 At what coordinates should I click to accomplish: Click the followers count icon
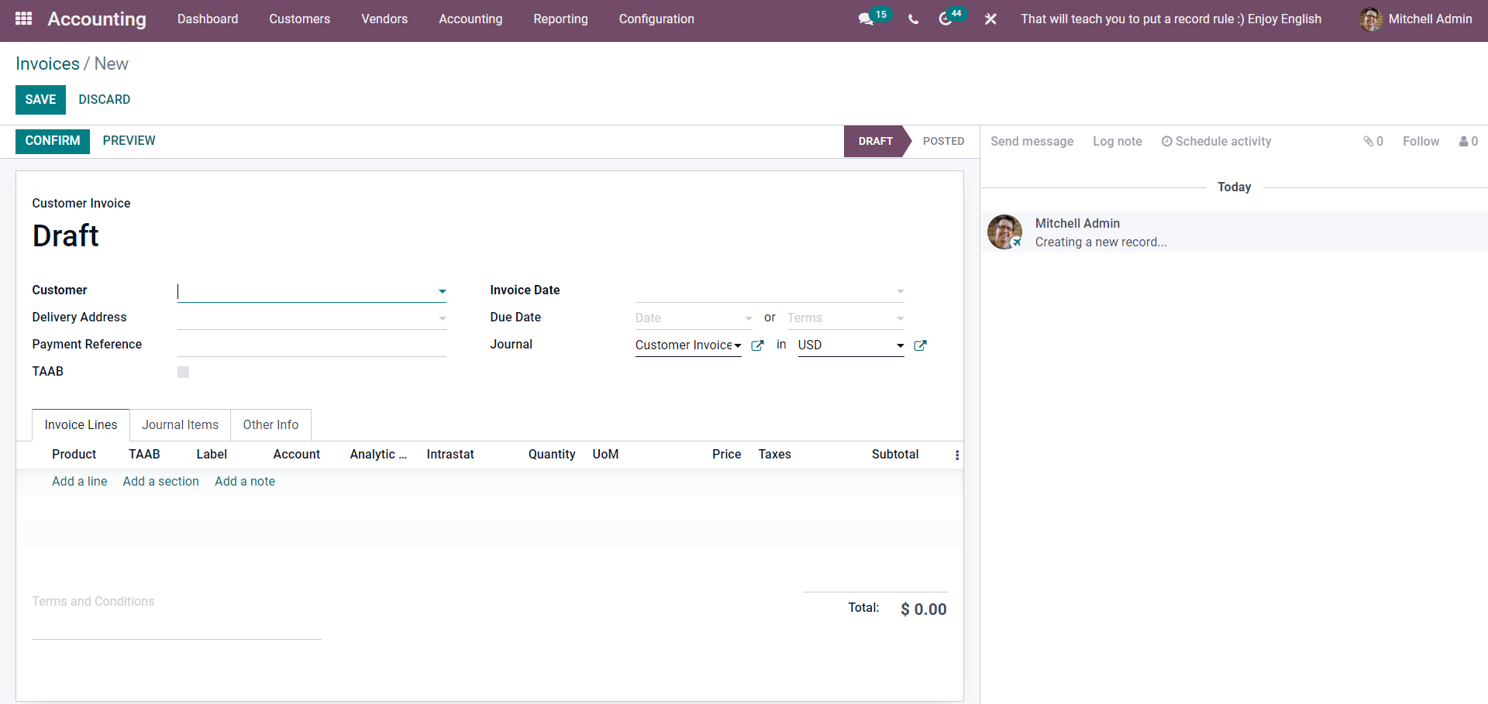pos(1469,141)
